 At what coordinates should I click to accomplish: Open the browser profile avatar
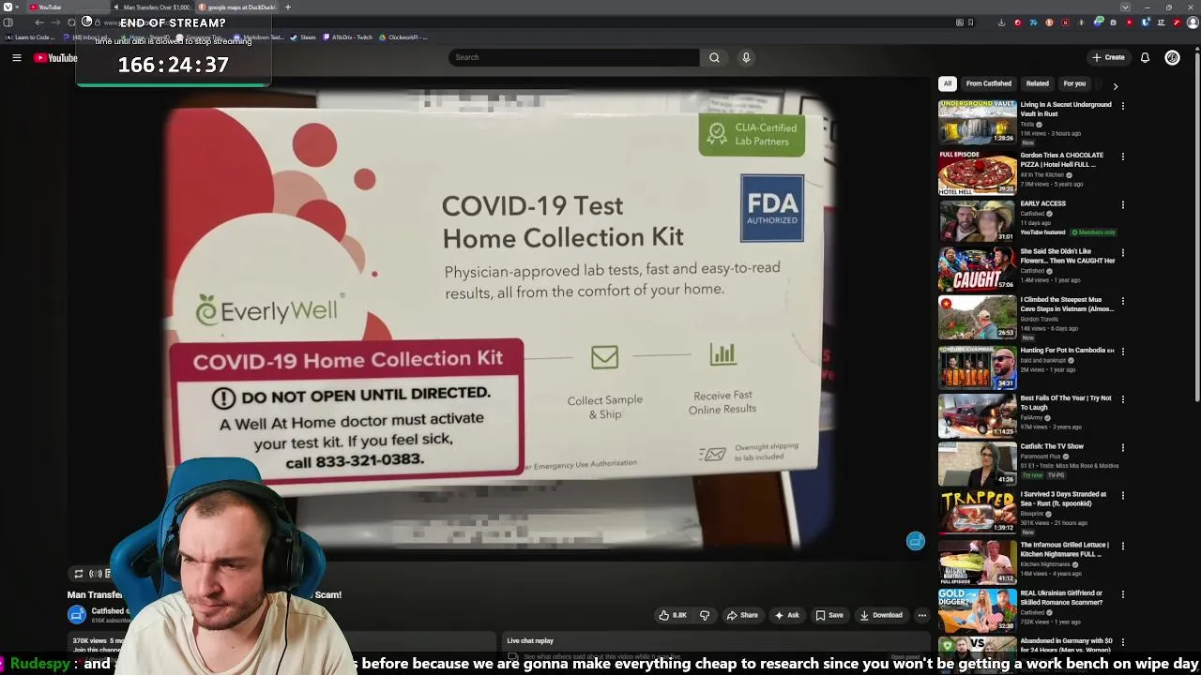click(1193, 22)
